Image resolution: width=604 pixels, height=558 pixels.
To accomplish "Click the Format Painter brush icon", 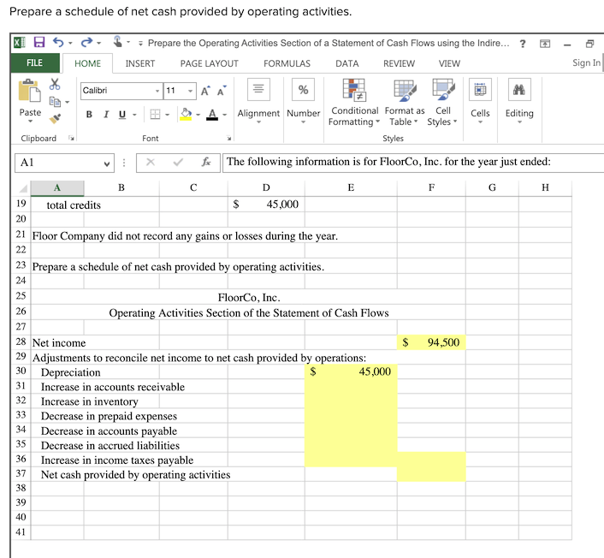I will point(55,118).
